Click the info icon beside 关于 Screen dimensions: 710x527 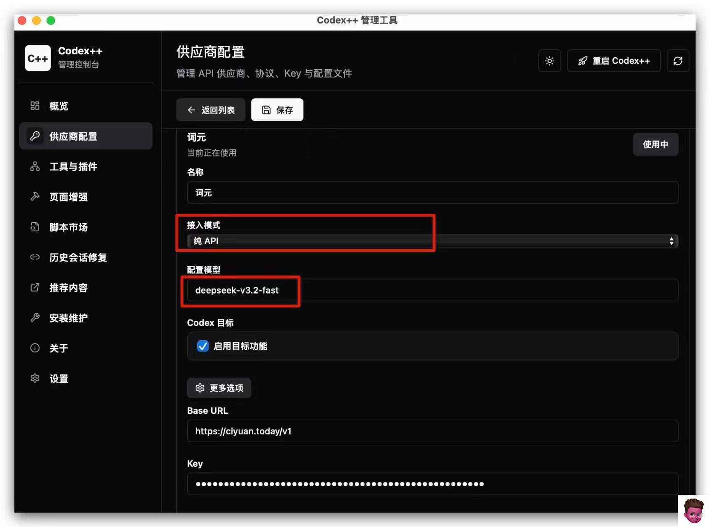coord(35,348)
